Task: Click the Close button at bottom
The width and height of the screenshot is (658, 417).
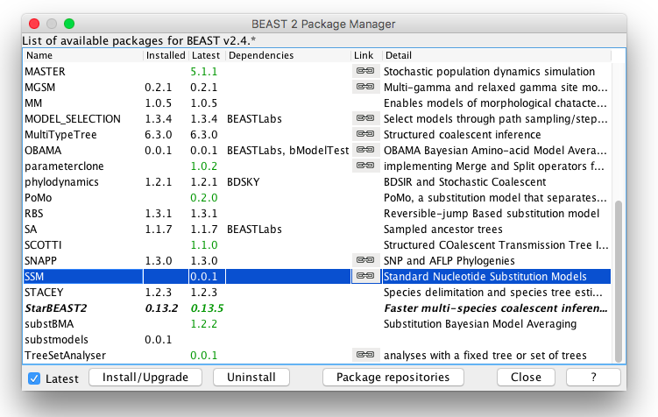Action: tap(526, 378)
